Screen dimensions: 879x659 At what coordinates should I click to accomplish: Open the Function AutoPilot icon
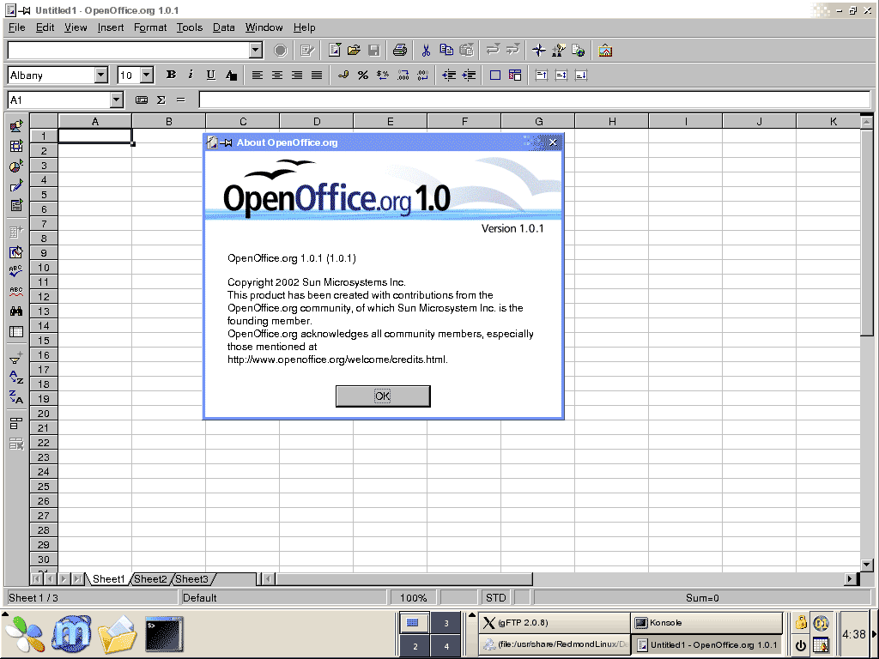tap(142, 100)
